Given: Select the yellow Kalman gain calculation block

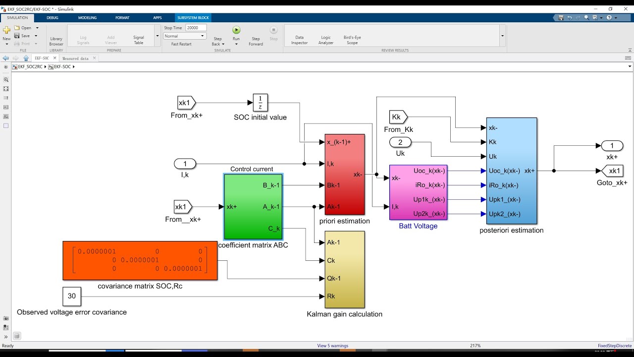Looking at the screenshot, I should tap(345, 269).
